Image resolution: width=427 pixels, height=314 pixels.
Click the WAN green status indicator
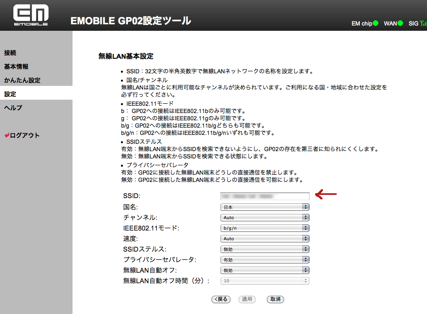[400, 23]
